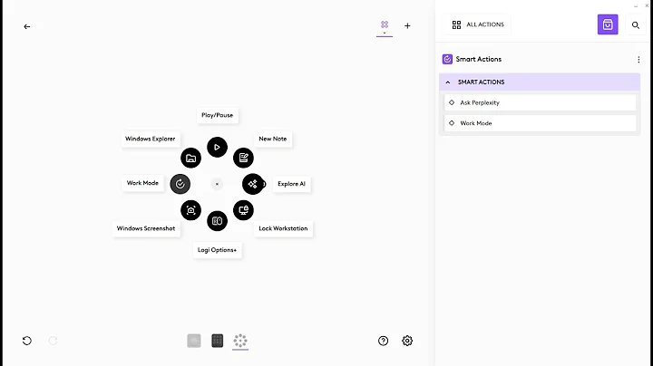Open Smart Actions three-dot menu
Viewport: 653px width, 366px height.
[638, 60]
